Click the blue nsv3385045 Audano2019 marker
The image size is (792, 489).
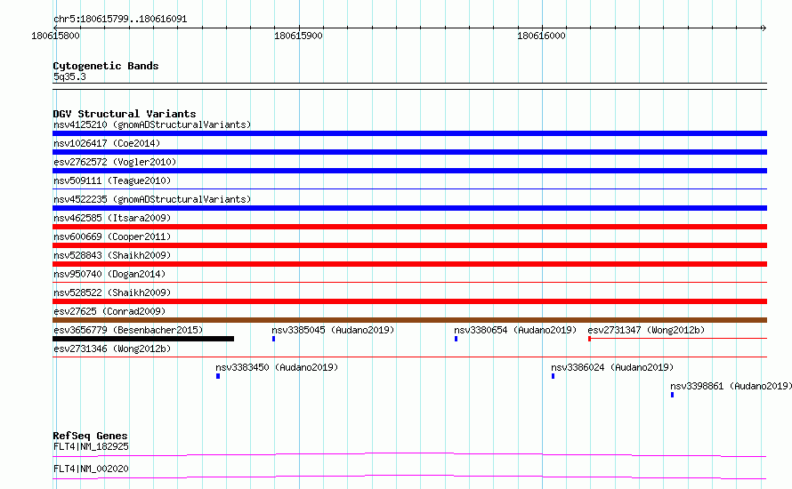coord(274,339)
